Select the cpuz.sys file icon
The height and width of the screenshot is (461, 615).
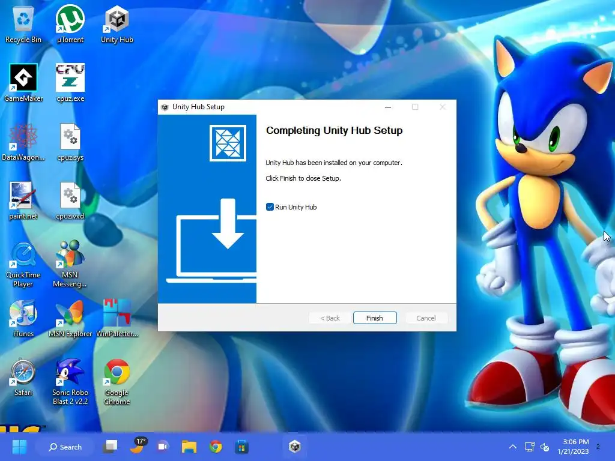click(70, 142)
